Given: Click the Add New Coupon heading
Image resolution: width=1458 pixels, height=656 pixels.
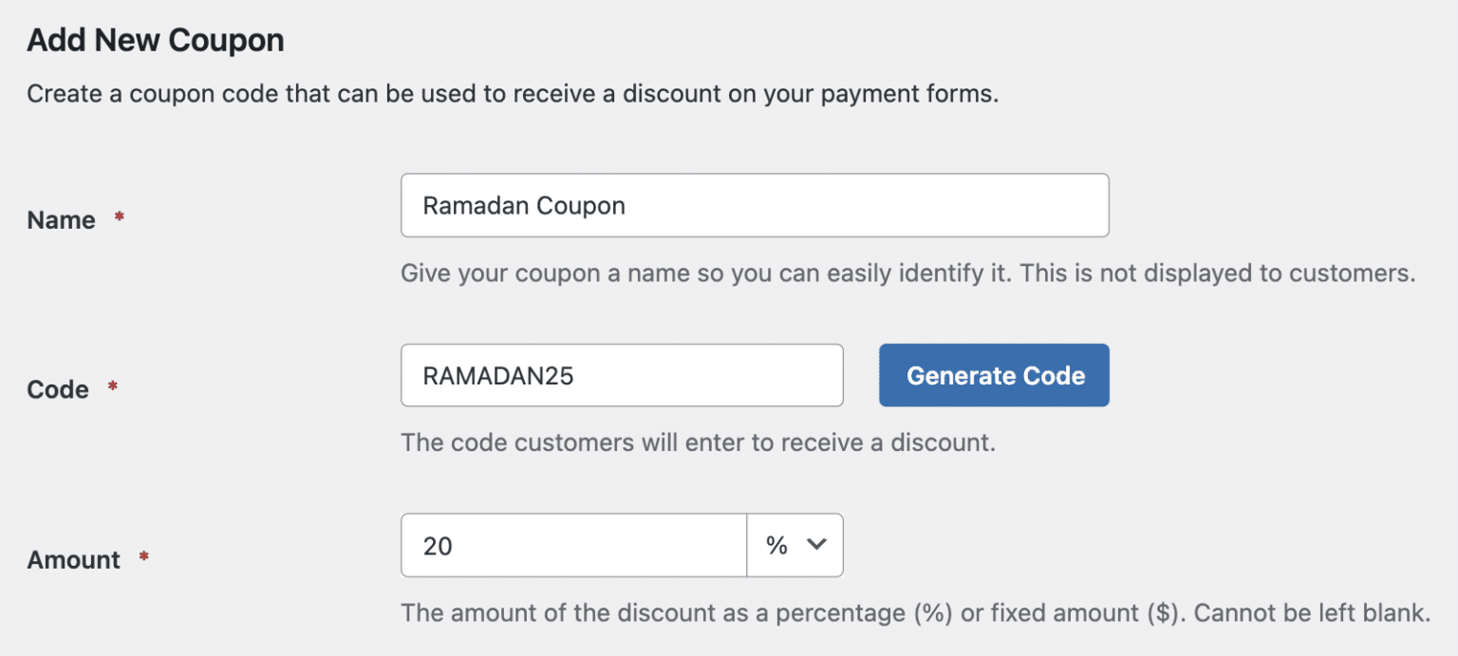Looking at the screenshot, I should [155, 40].
